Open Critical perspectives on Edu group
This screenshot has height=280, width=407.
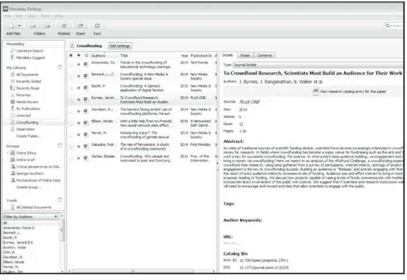pos(39,167)
